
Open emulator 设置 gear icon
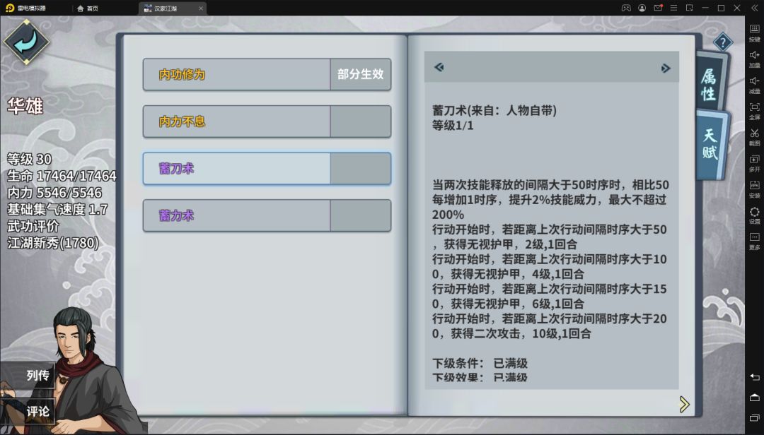click(754, 215)
